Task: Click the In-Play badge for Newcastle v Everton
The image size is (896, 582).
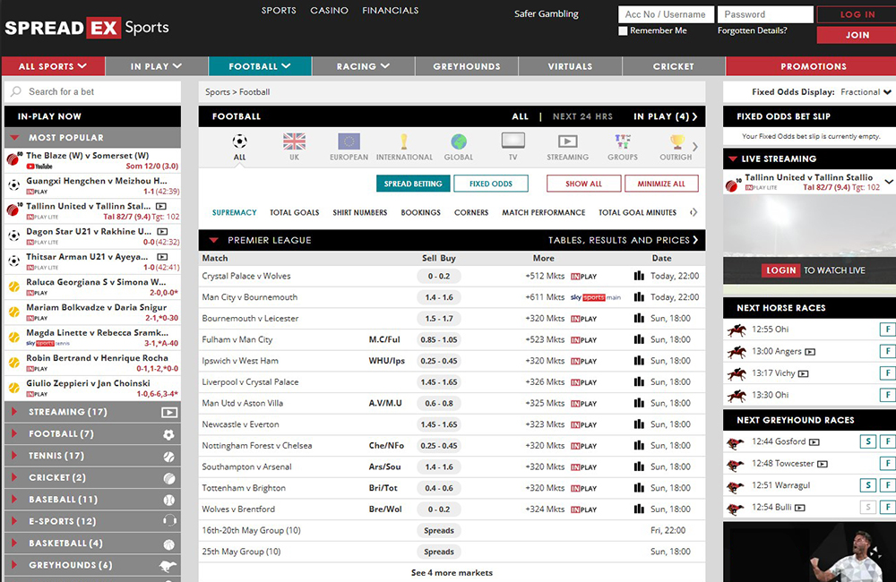Action: (584, 425)
